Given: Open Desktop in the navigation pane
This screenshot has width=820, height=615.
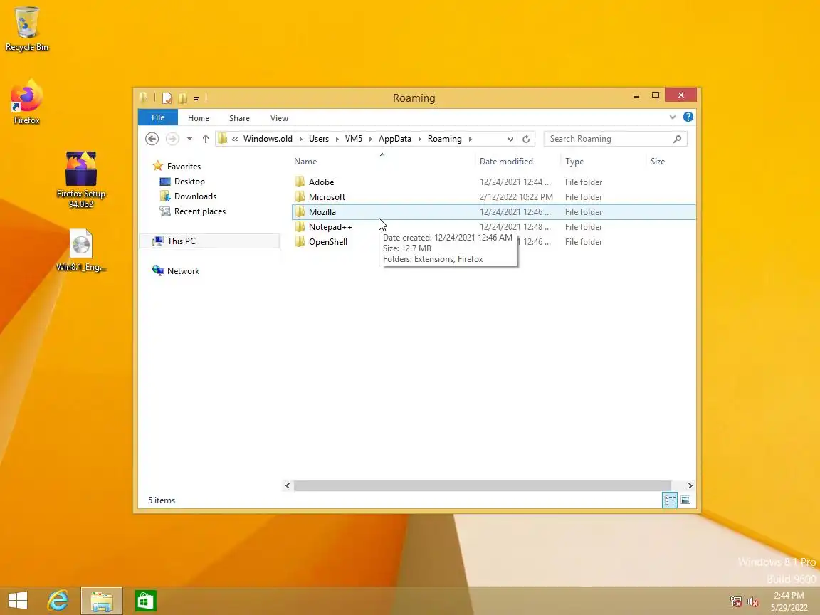Looking at the screenshot, I should 189,182.
